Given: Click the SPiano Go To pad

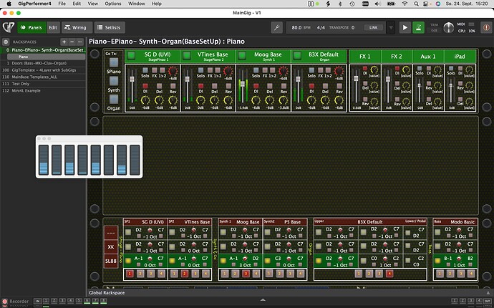Looking at the screenshot, I should [113, 62].
